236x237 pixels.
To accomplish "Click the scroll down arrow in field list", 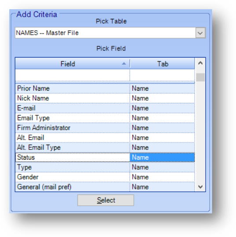I will (x=200, y=187).
